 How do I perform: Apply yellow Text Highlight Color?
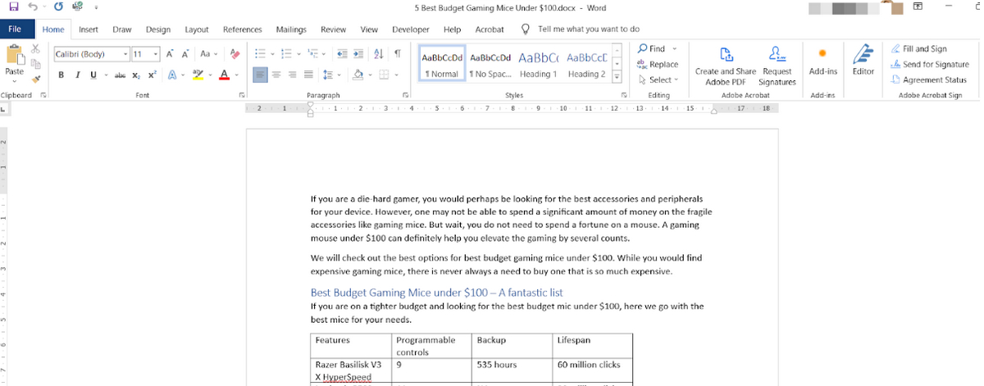tap(197, 75)
